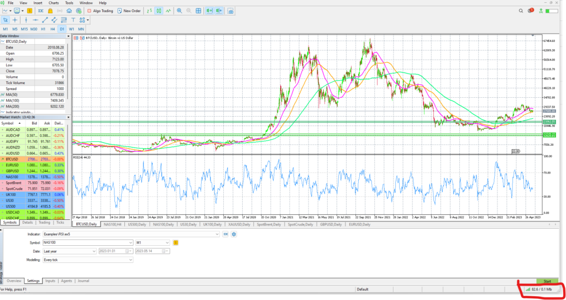
Task: Select the equidistant channel tool
Action: (x=54, y=20)
